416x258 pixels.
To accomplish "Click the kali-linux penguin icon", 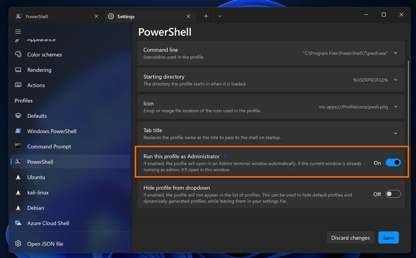I will (x=18, y=192).
